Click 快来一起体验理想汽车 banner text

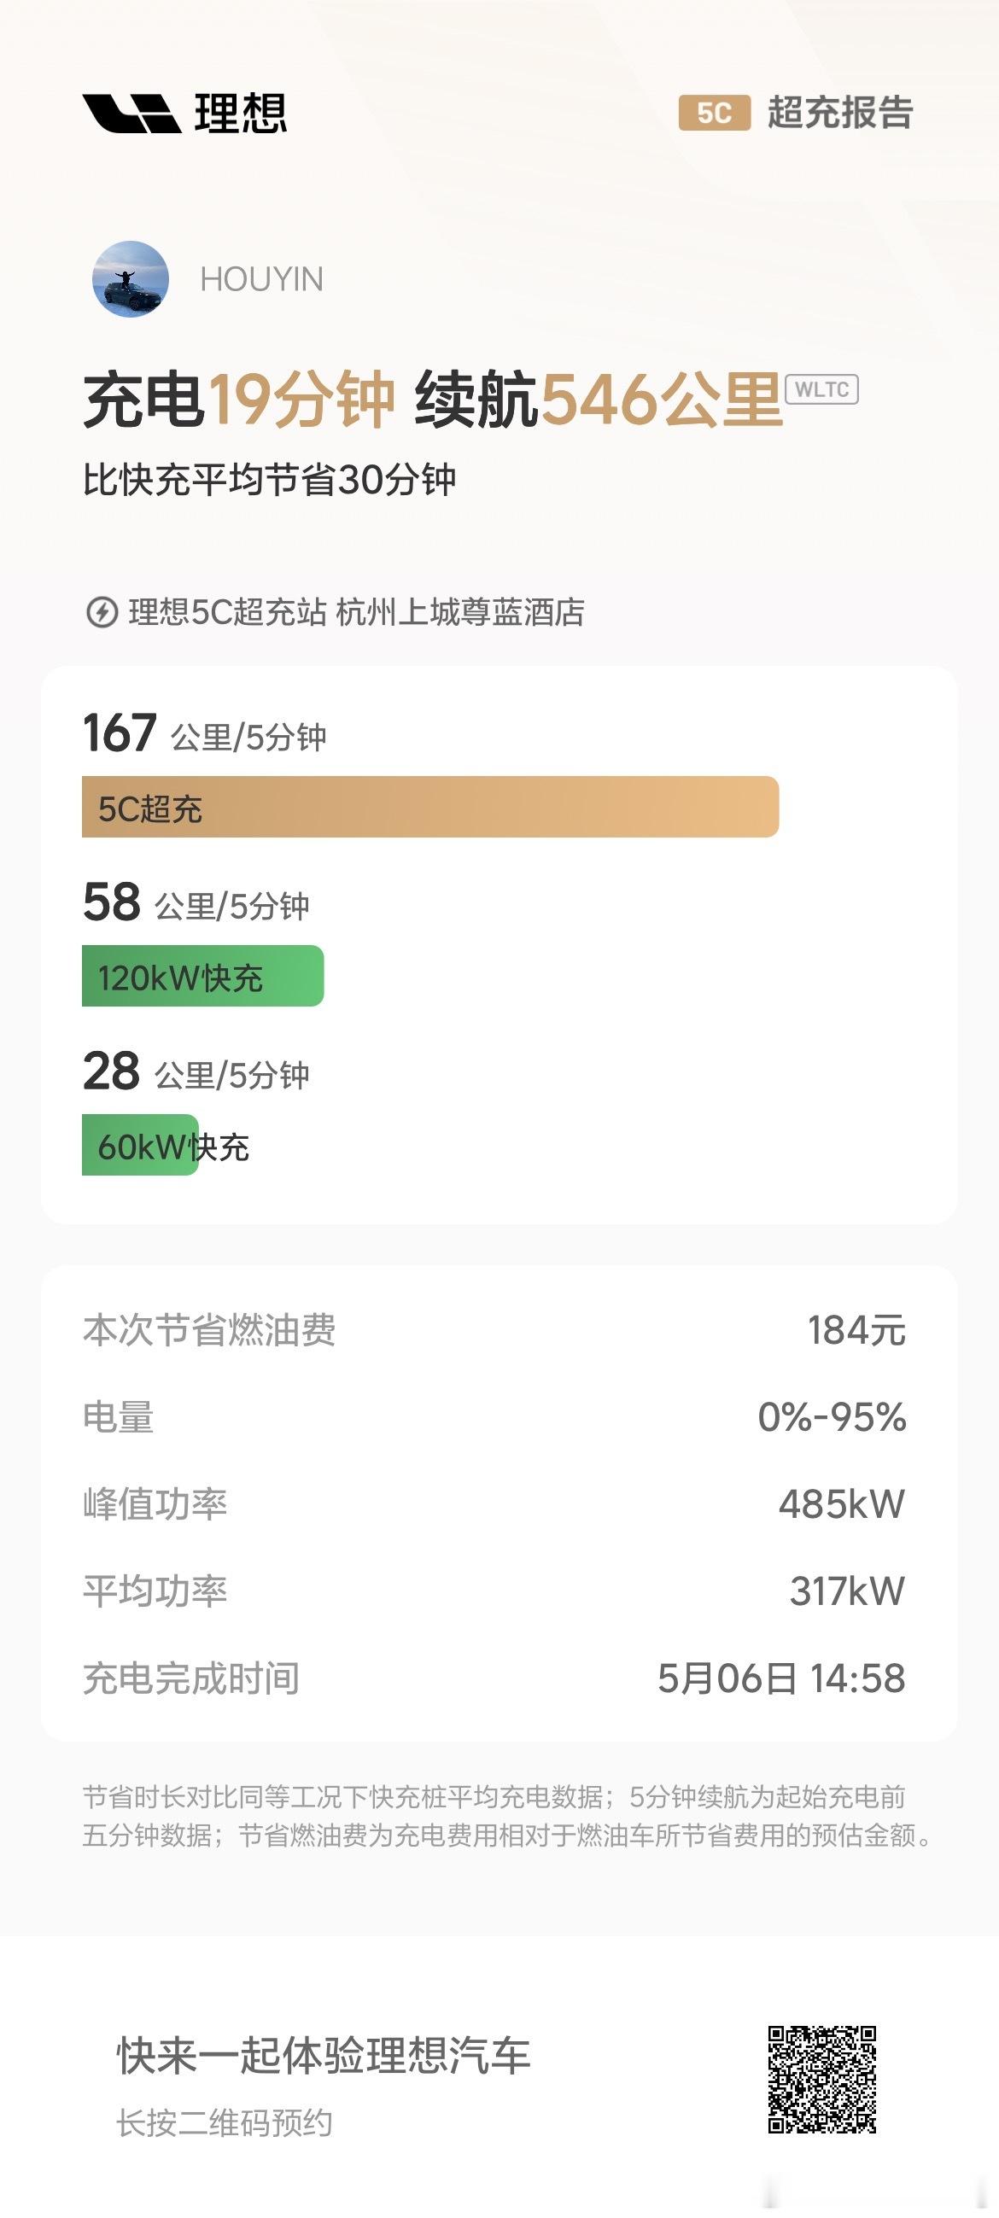[324, 2056]
